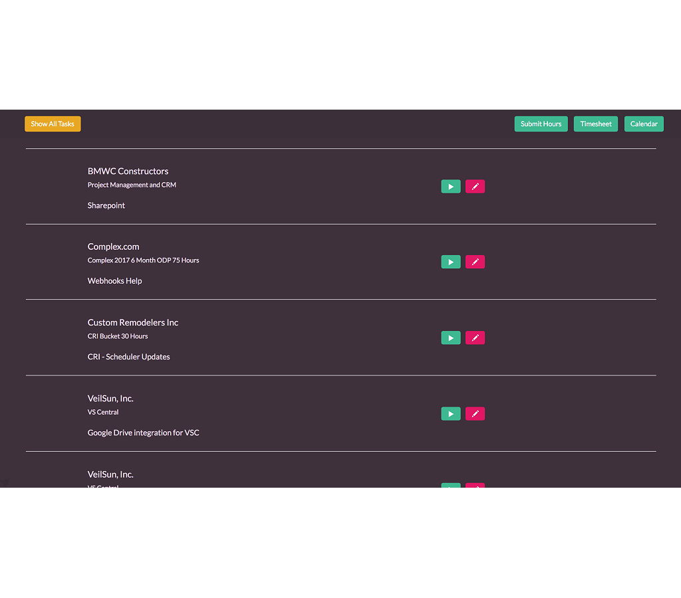Select VeilSun, Inc. above Google Drive task

[110, 399]
